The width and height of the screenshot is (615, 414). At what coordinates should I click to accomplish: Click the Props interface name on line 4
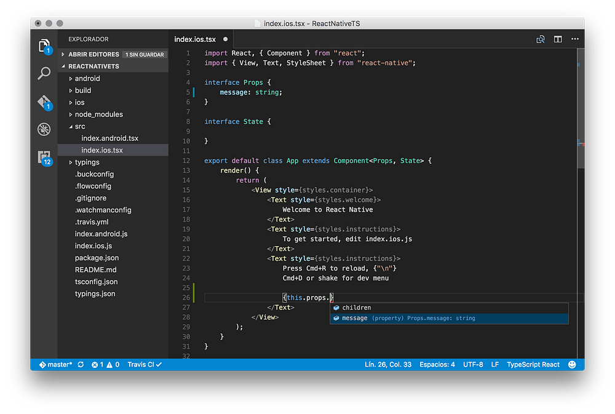(x=253, y=82)
